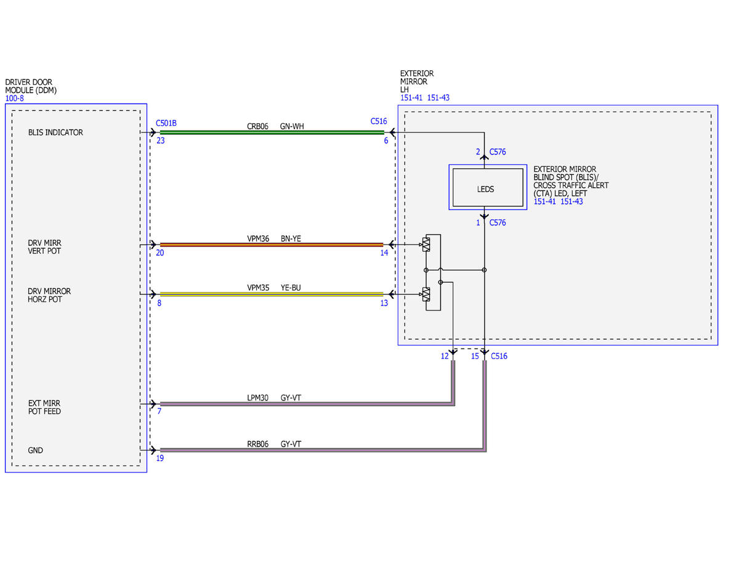Open the 100-8 link under Driver Door Module

pos(14,98)
